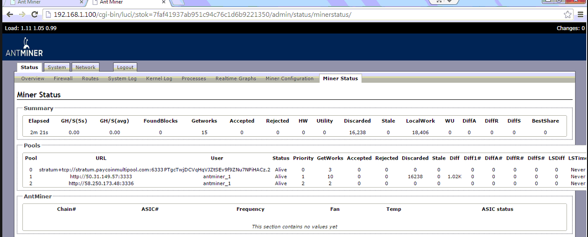The width and height of the screenshot is (588, 237).
Task: Bookmark this page with the star icon
Action: click(x=567, y=14)
